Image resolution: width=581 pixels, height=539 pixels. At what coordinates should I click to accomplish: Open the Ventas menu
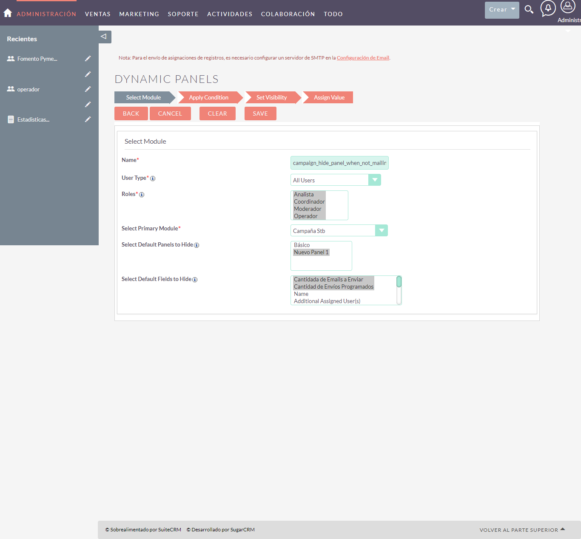click(98, 14)
